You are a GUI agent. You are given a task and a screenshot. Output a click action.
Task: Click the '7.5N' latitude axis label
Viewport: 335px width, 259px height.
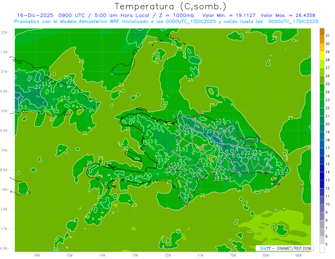coord(4,209)
